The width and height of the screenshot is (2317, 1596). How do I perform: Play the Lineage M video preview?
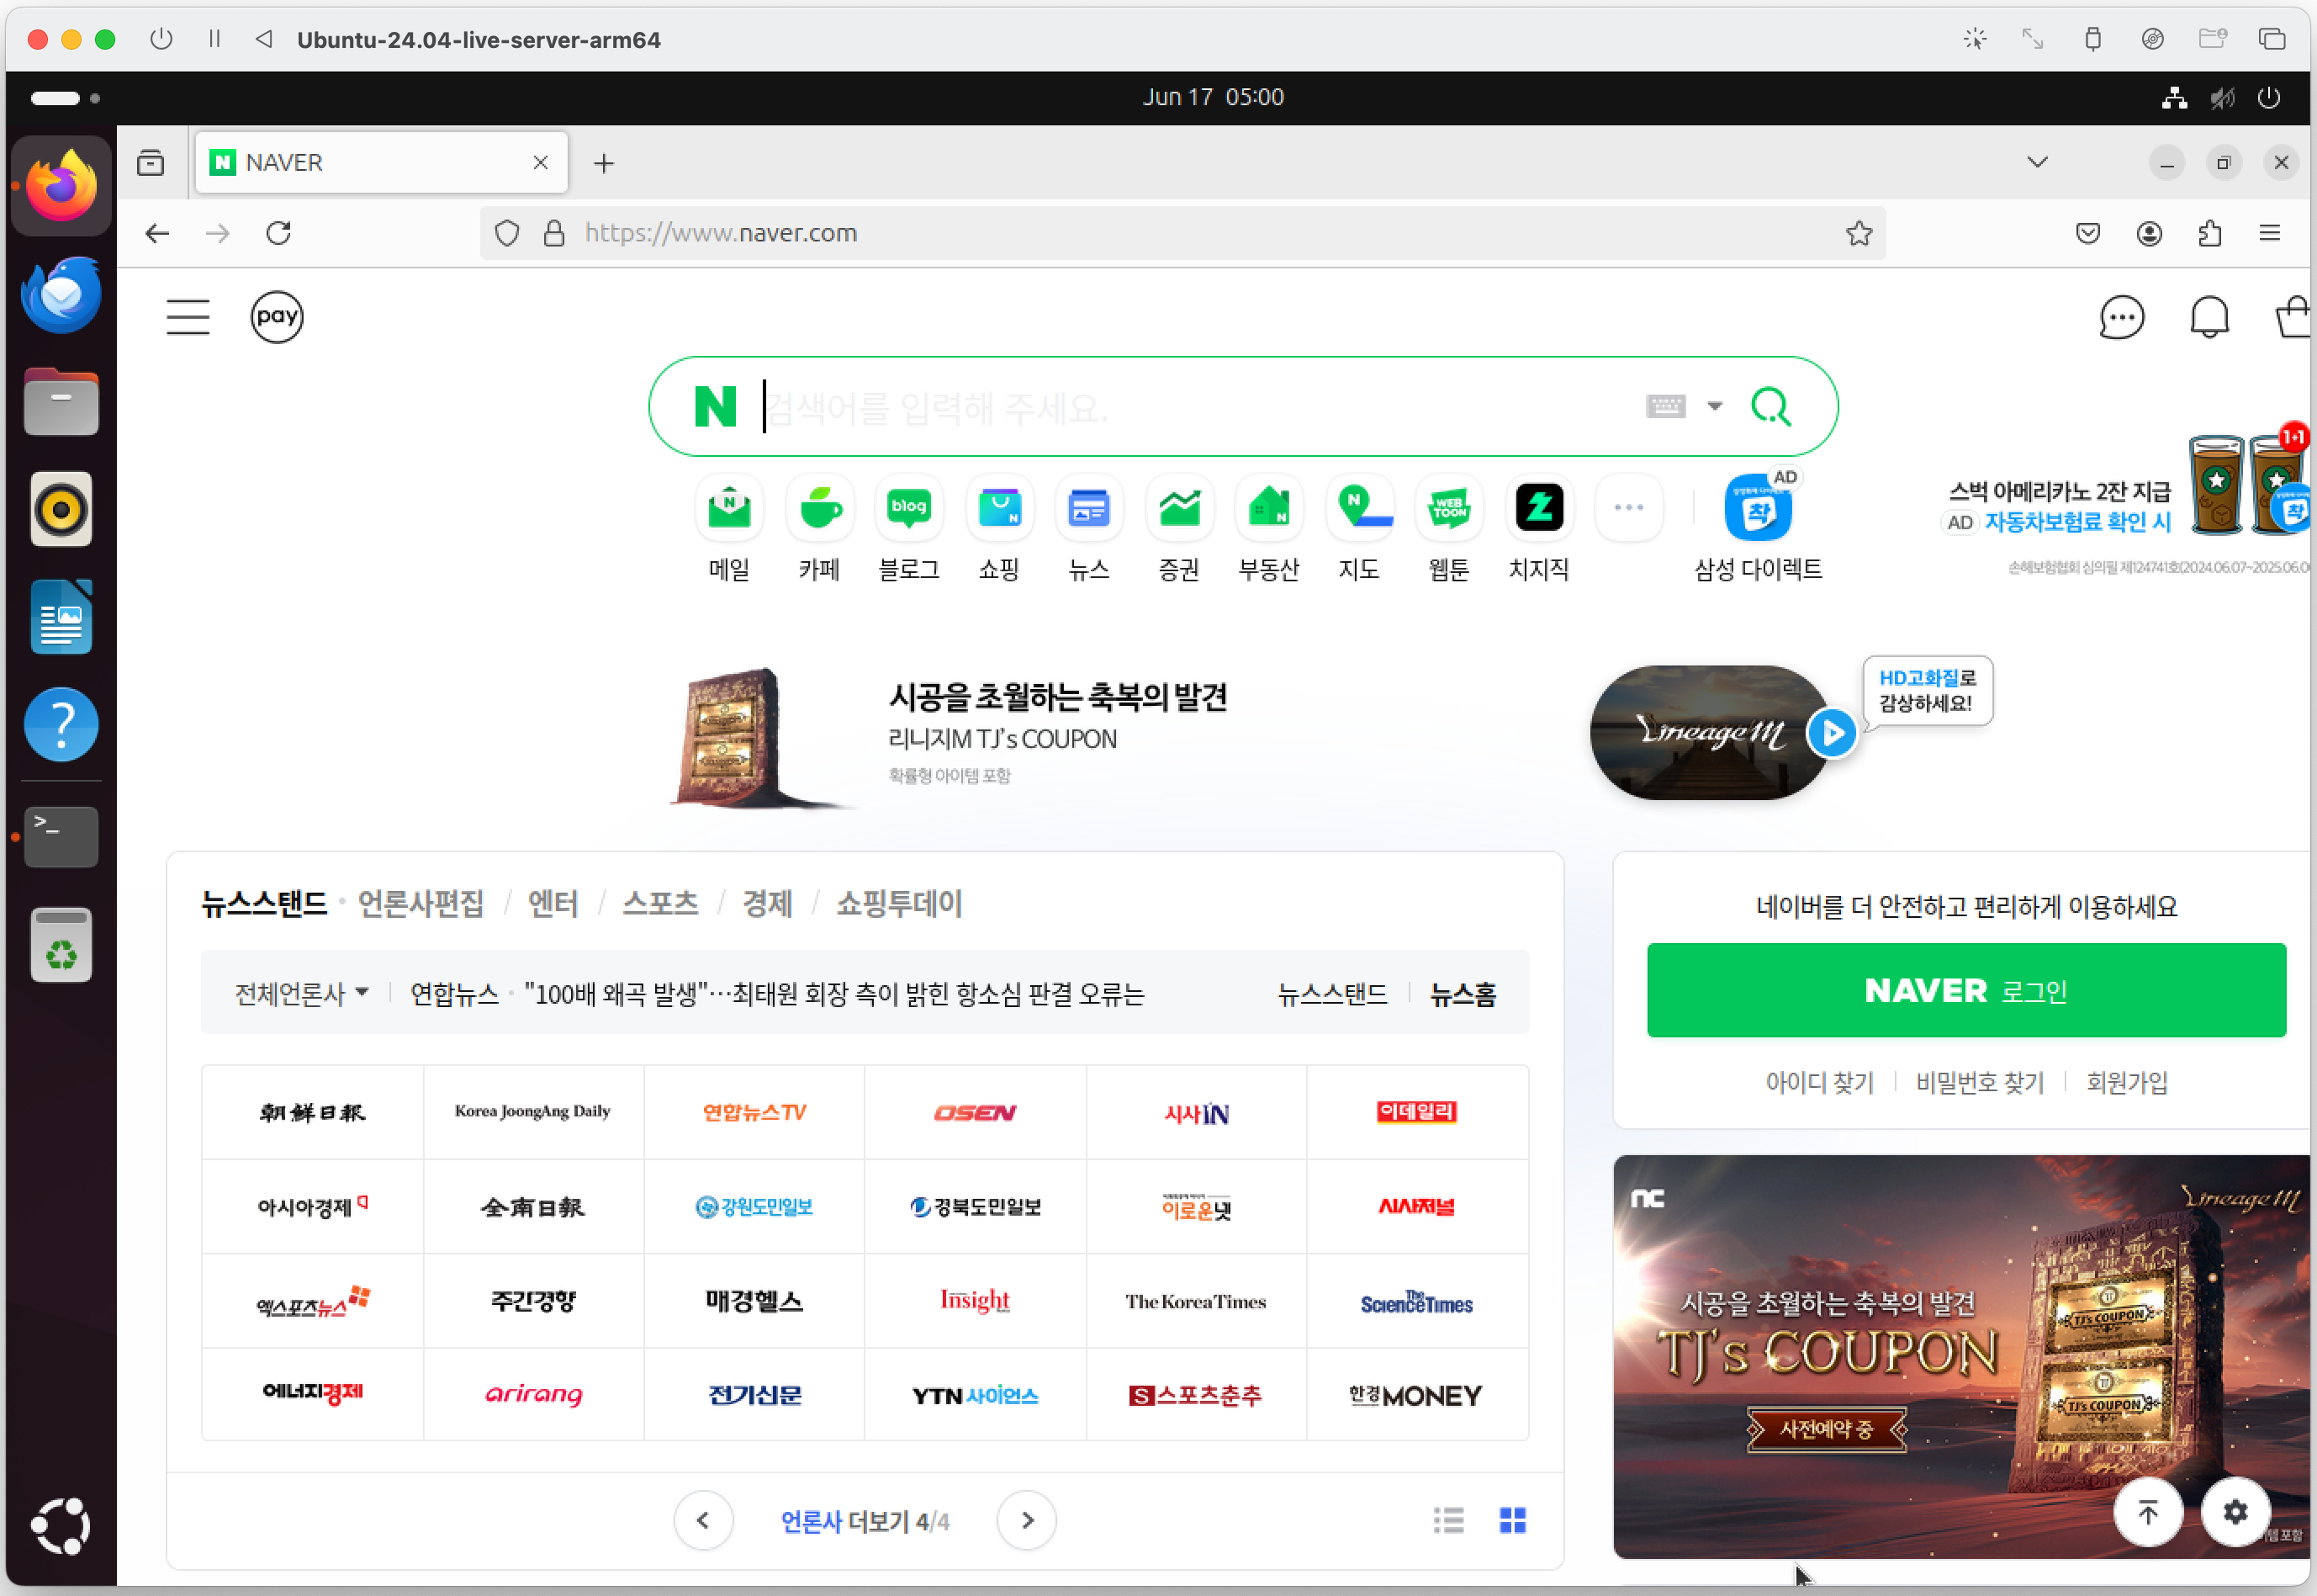tap(1833, 733)
